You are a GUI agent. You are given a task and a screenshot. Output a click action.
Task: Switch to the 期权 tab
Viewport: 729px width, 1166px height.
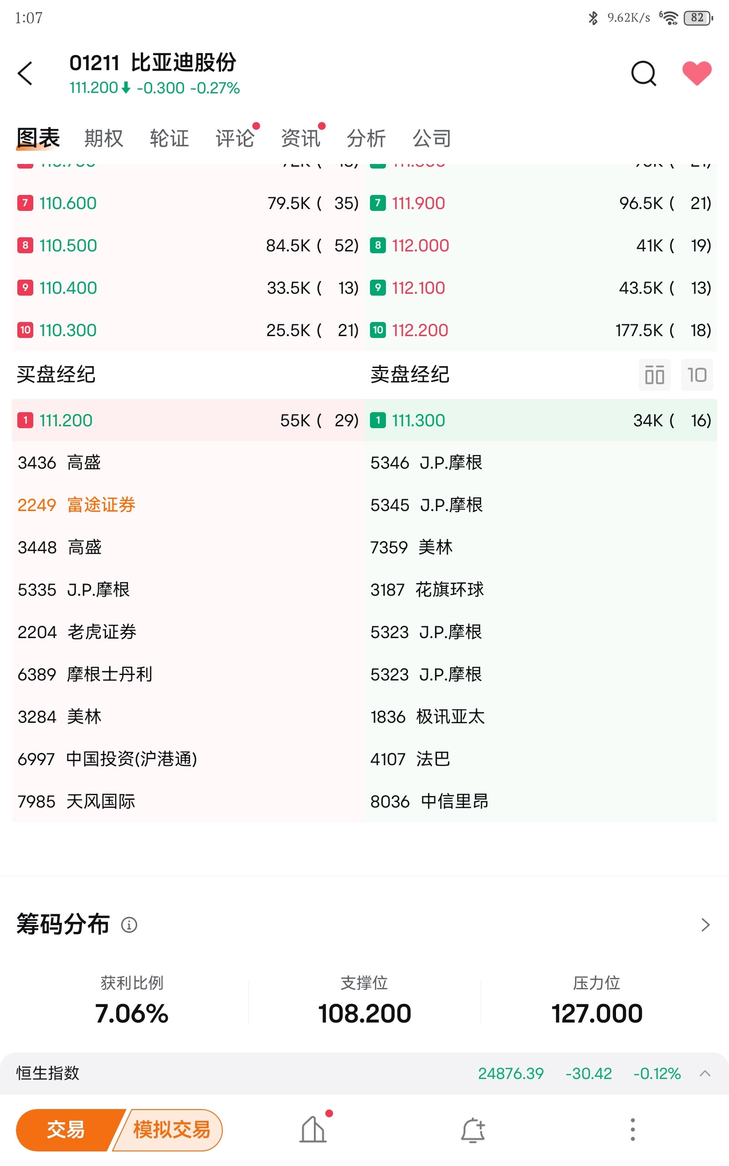[x=104, y=138]
